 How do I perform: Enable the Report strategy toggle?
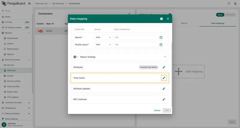[x=76, y=57]
